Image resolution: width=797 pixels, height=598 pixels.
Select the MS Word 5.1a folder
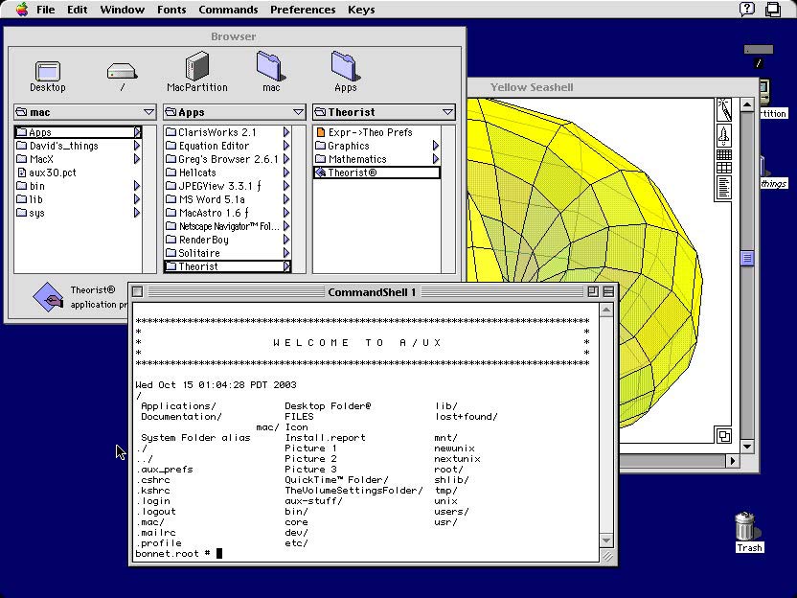pyautogui.click(x=205, y=199)
